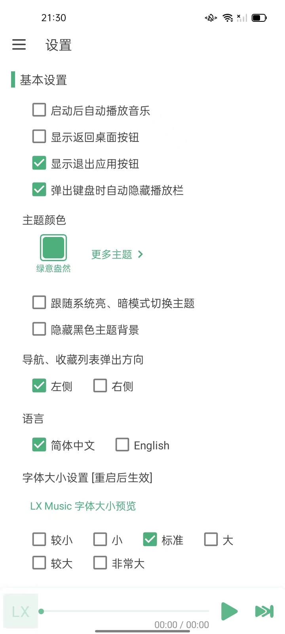Screen dimensions: 285x634
Task: Tap the muted notification bell icon
Action: coord(211,18)
